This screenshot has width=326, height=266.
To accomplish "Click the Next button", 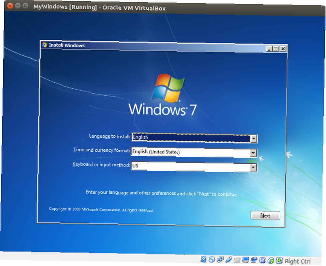I will click(x=265, y=216).
